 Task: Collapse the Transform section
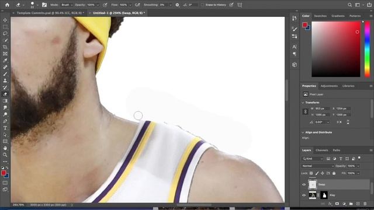pos(303,103)
